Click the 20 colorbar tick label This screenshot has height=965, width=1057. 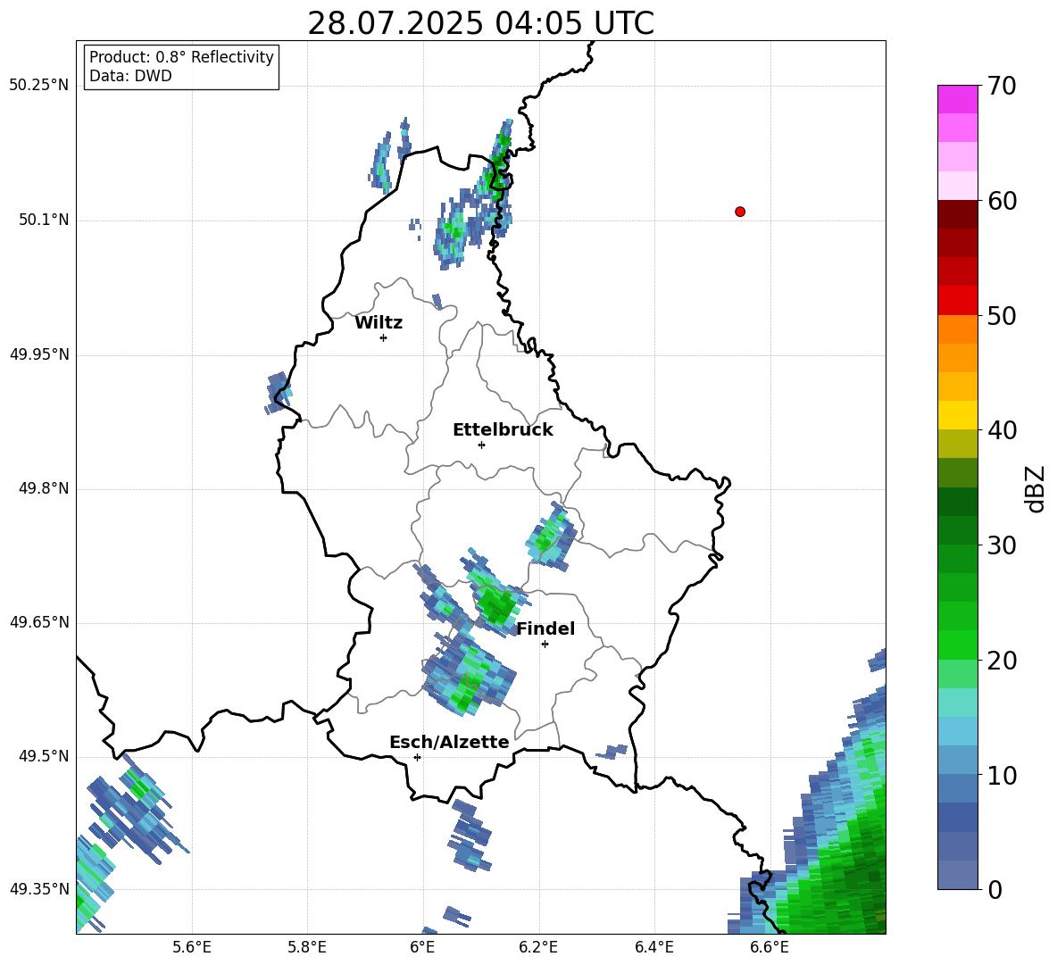tap(1002, 660)
